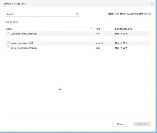This screenshot has width=157, height=133.
Task: Close the Connect to Google Drive dialog
Action: pos(152,4)
